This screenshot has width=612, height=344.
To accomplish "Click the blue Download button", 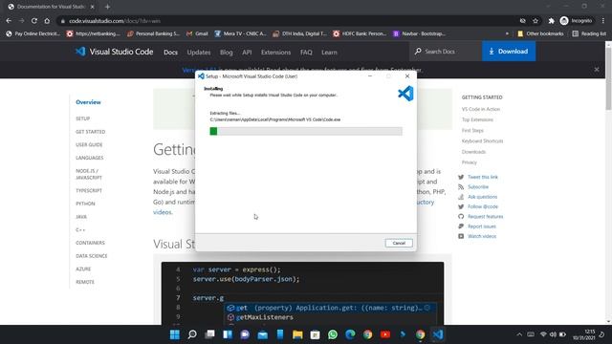I will coord(509,51).
